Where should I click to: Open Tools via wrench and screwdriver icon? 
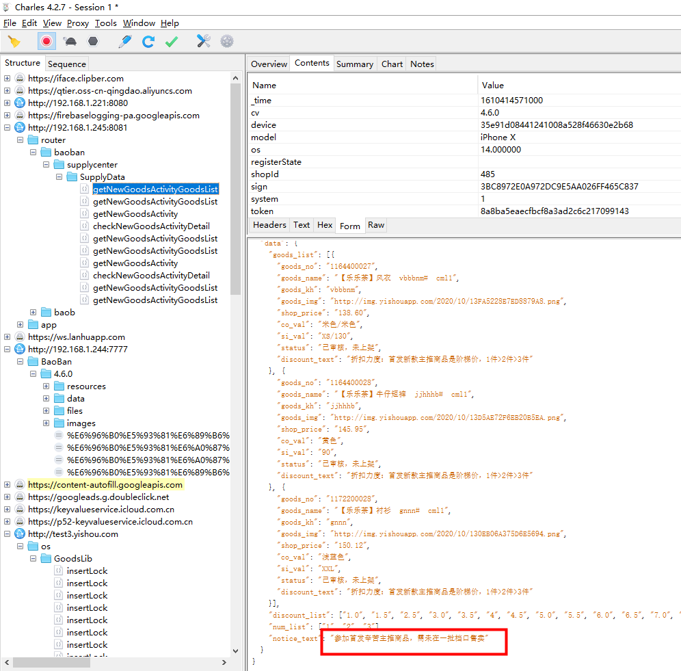tap(203, 41)
